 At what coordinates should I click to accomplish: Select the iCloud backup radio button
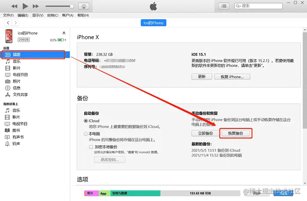point(86,121)
